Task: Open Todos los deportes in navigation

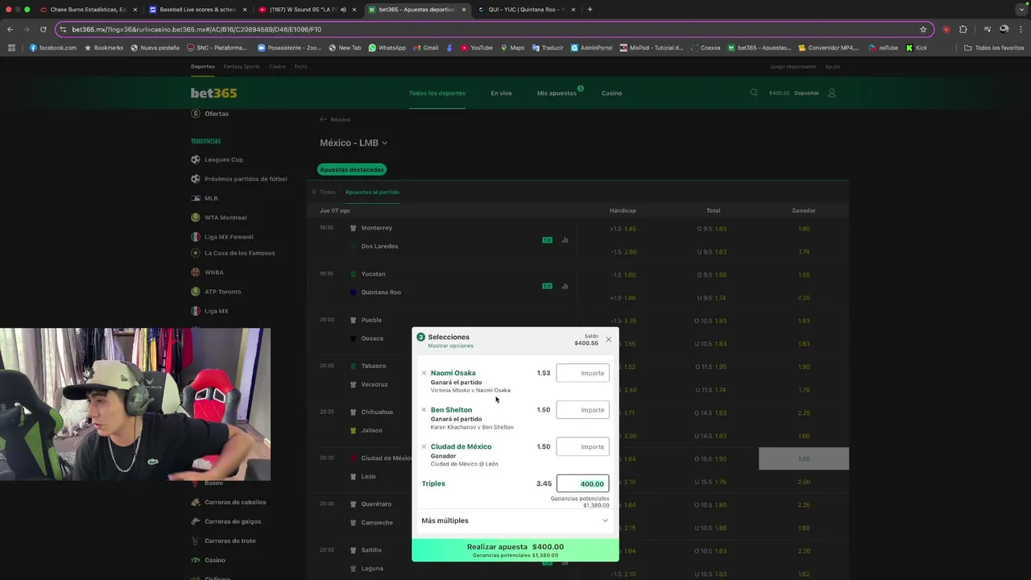Action: click(x=437, y=93)
